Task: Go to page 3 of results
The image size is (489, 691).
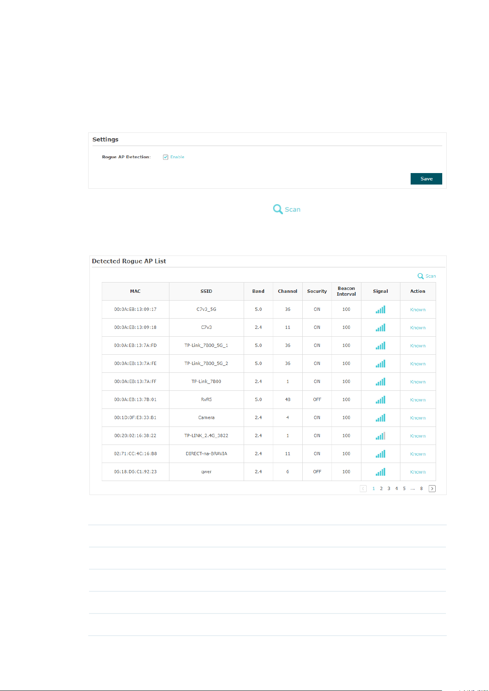Action: tap(389, 488)
